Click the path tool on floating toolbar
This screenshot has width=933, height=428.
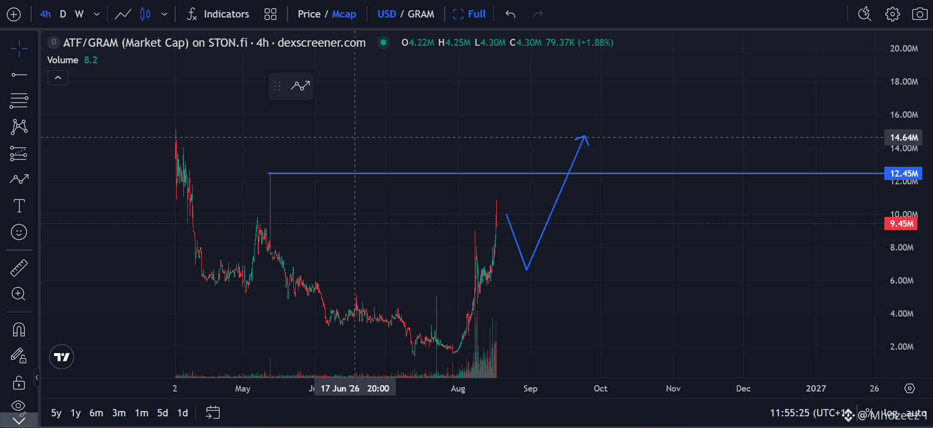(x=300, y=86)
